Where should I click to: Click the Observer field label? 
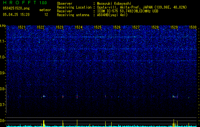tap(65, 3)
